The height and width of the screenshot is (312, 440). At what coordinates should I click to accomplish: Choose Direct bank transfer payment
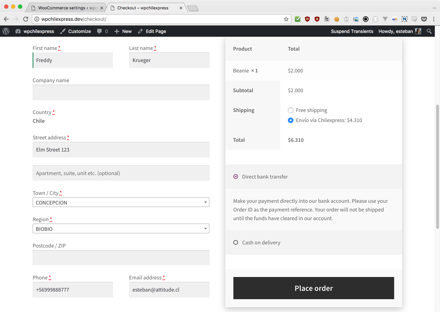pos(236,176)
